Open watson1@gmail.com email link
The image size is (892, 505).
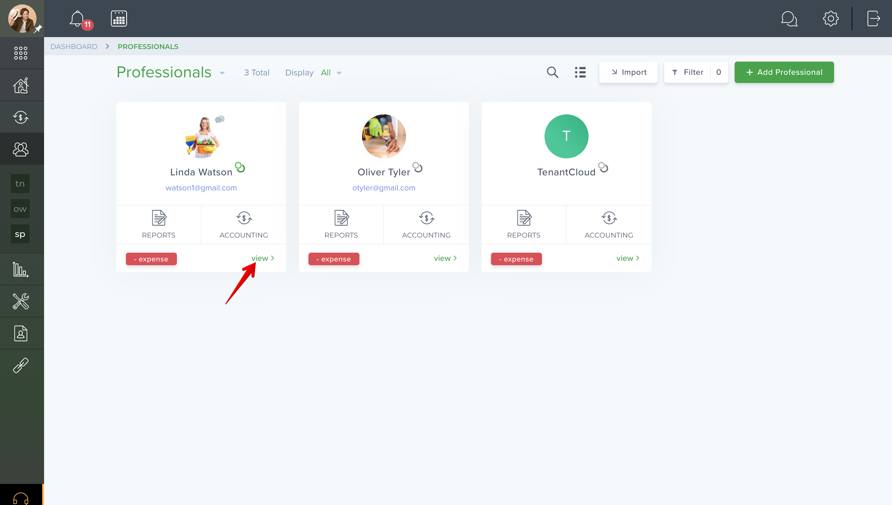[x=201, y=188]
